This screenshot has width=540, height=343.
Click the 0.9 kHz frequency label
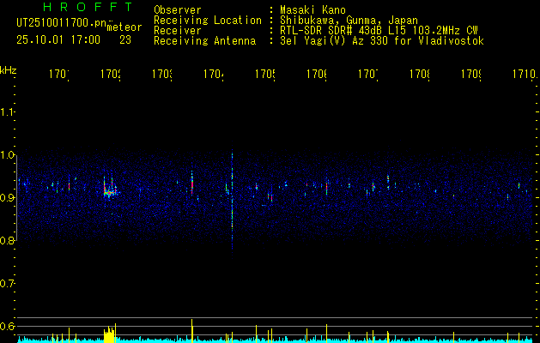coord(8,198)
